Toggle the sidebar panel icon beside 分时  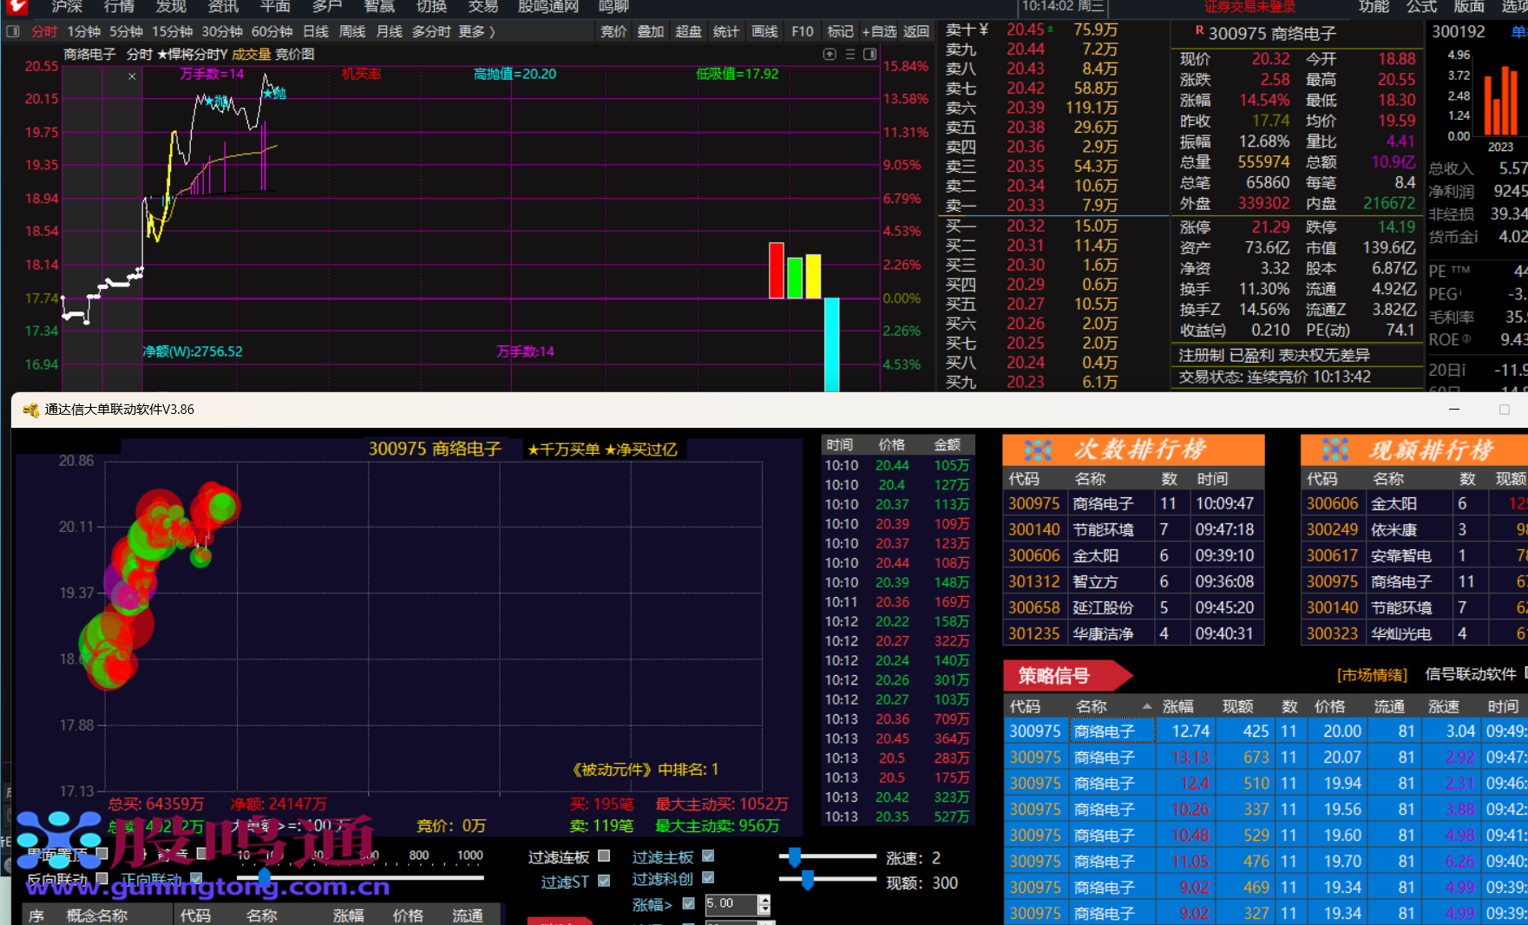click(x=13, y=31)
